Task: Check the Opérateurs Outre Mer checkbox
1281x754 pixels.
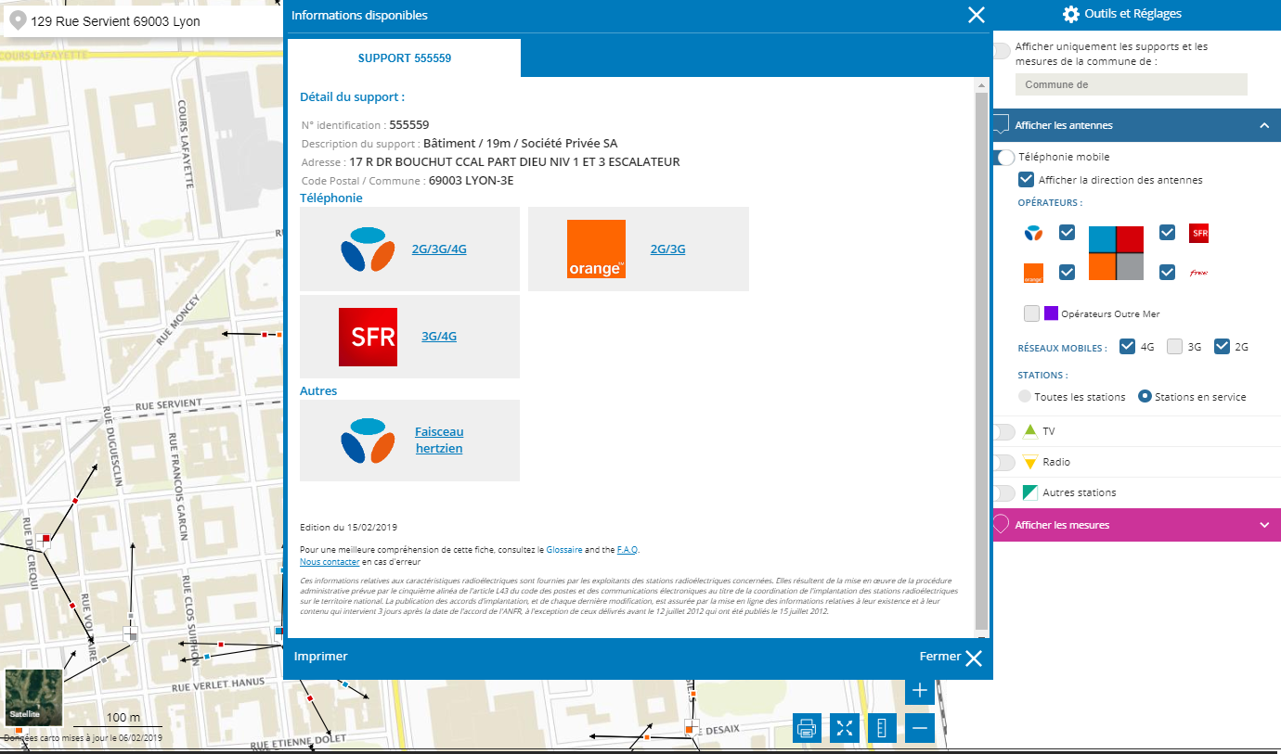Action: coord(1031,313)
